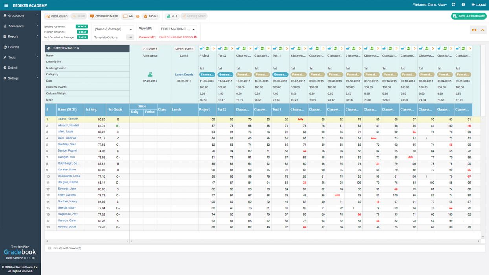
Task: Toggle Annotation Mode
Action: pyautogui.click(x=104, y=16)
